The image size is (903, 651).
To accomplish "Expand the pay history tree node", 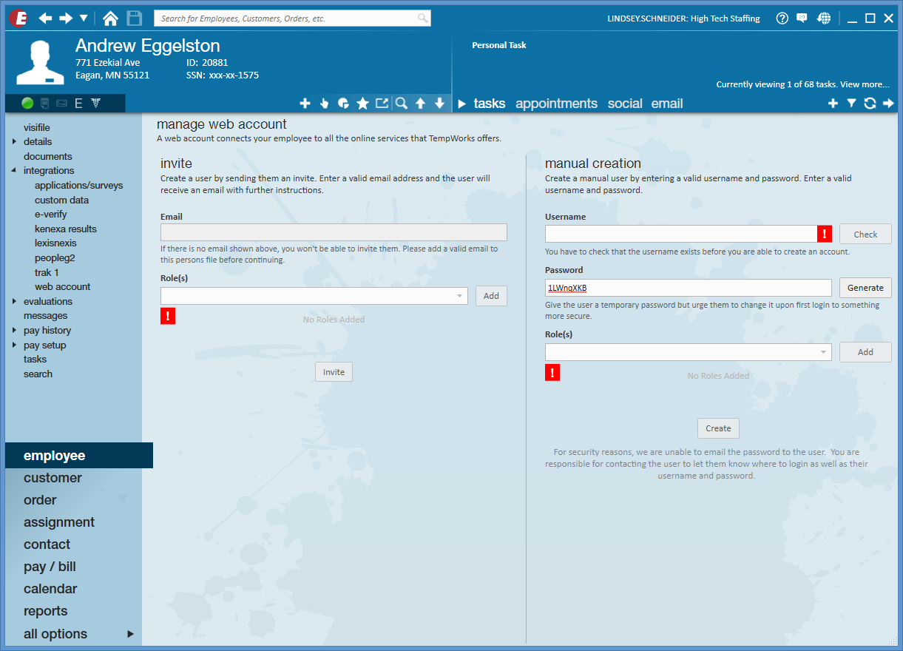I will [x=14, y=331].
